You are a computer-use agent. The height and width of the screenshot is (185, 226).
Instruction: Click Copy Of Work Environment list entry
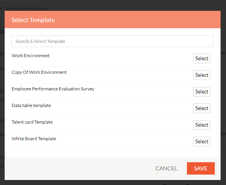39,72
